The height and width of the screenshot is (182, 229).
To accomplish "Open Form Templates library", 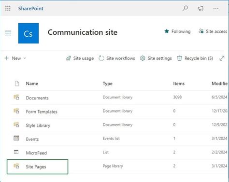I will pyautogui.click(x=42, y=112).
